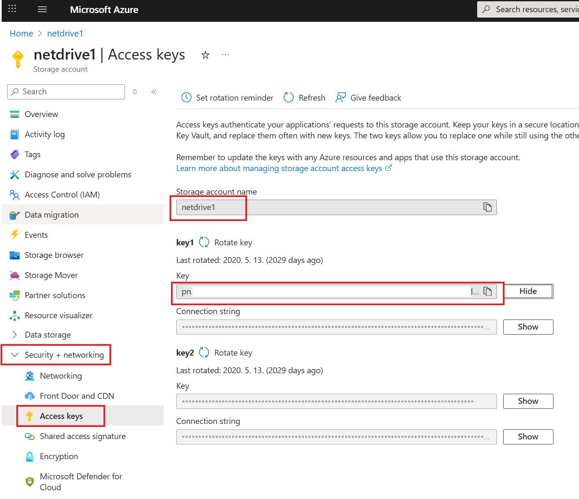Show the key2 value

point(527,401)
